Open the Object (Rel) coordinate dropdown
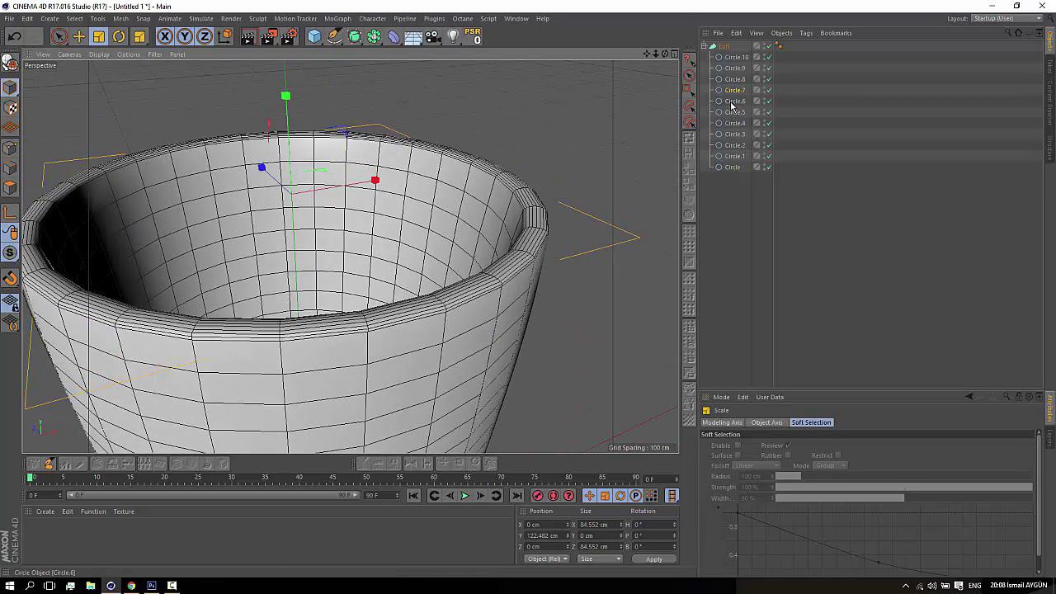The image size is (1056, 594). coord(548,559)
